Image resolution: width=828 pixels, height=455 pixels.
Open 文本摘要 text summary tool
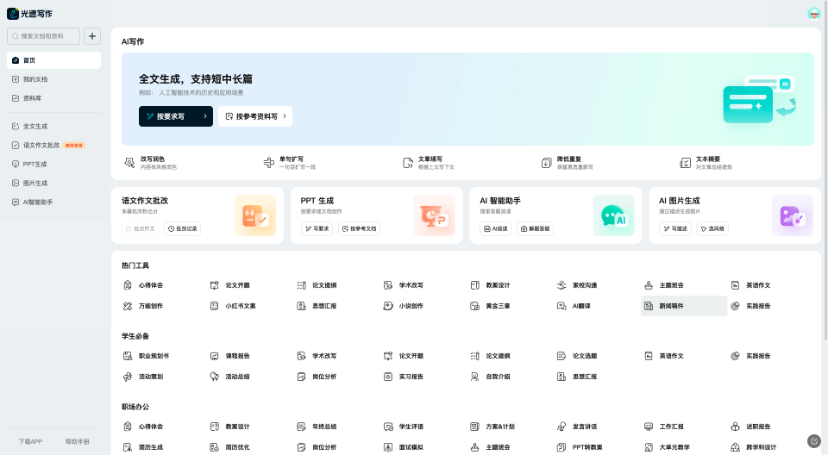(706, 163)
